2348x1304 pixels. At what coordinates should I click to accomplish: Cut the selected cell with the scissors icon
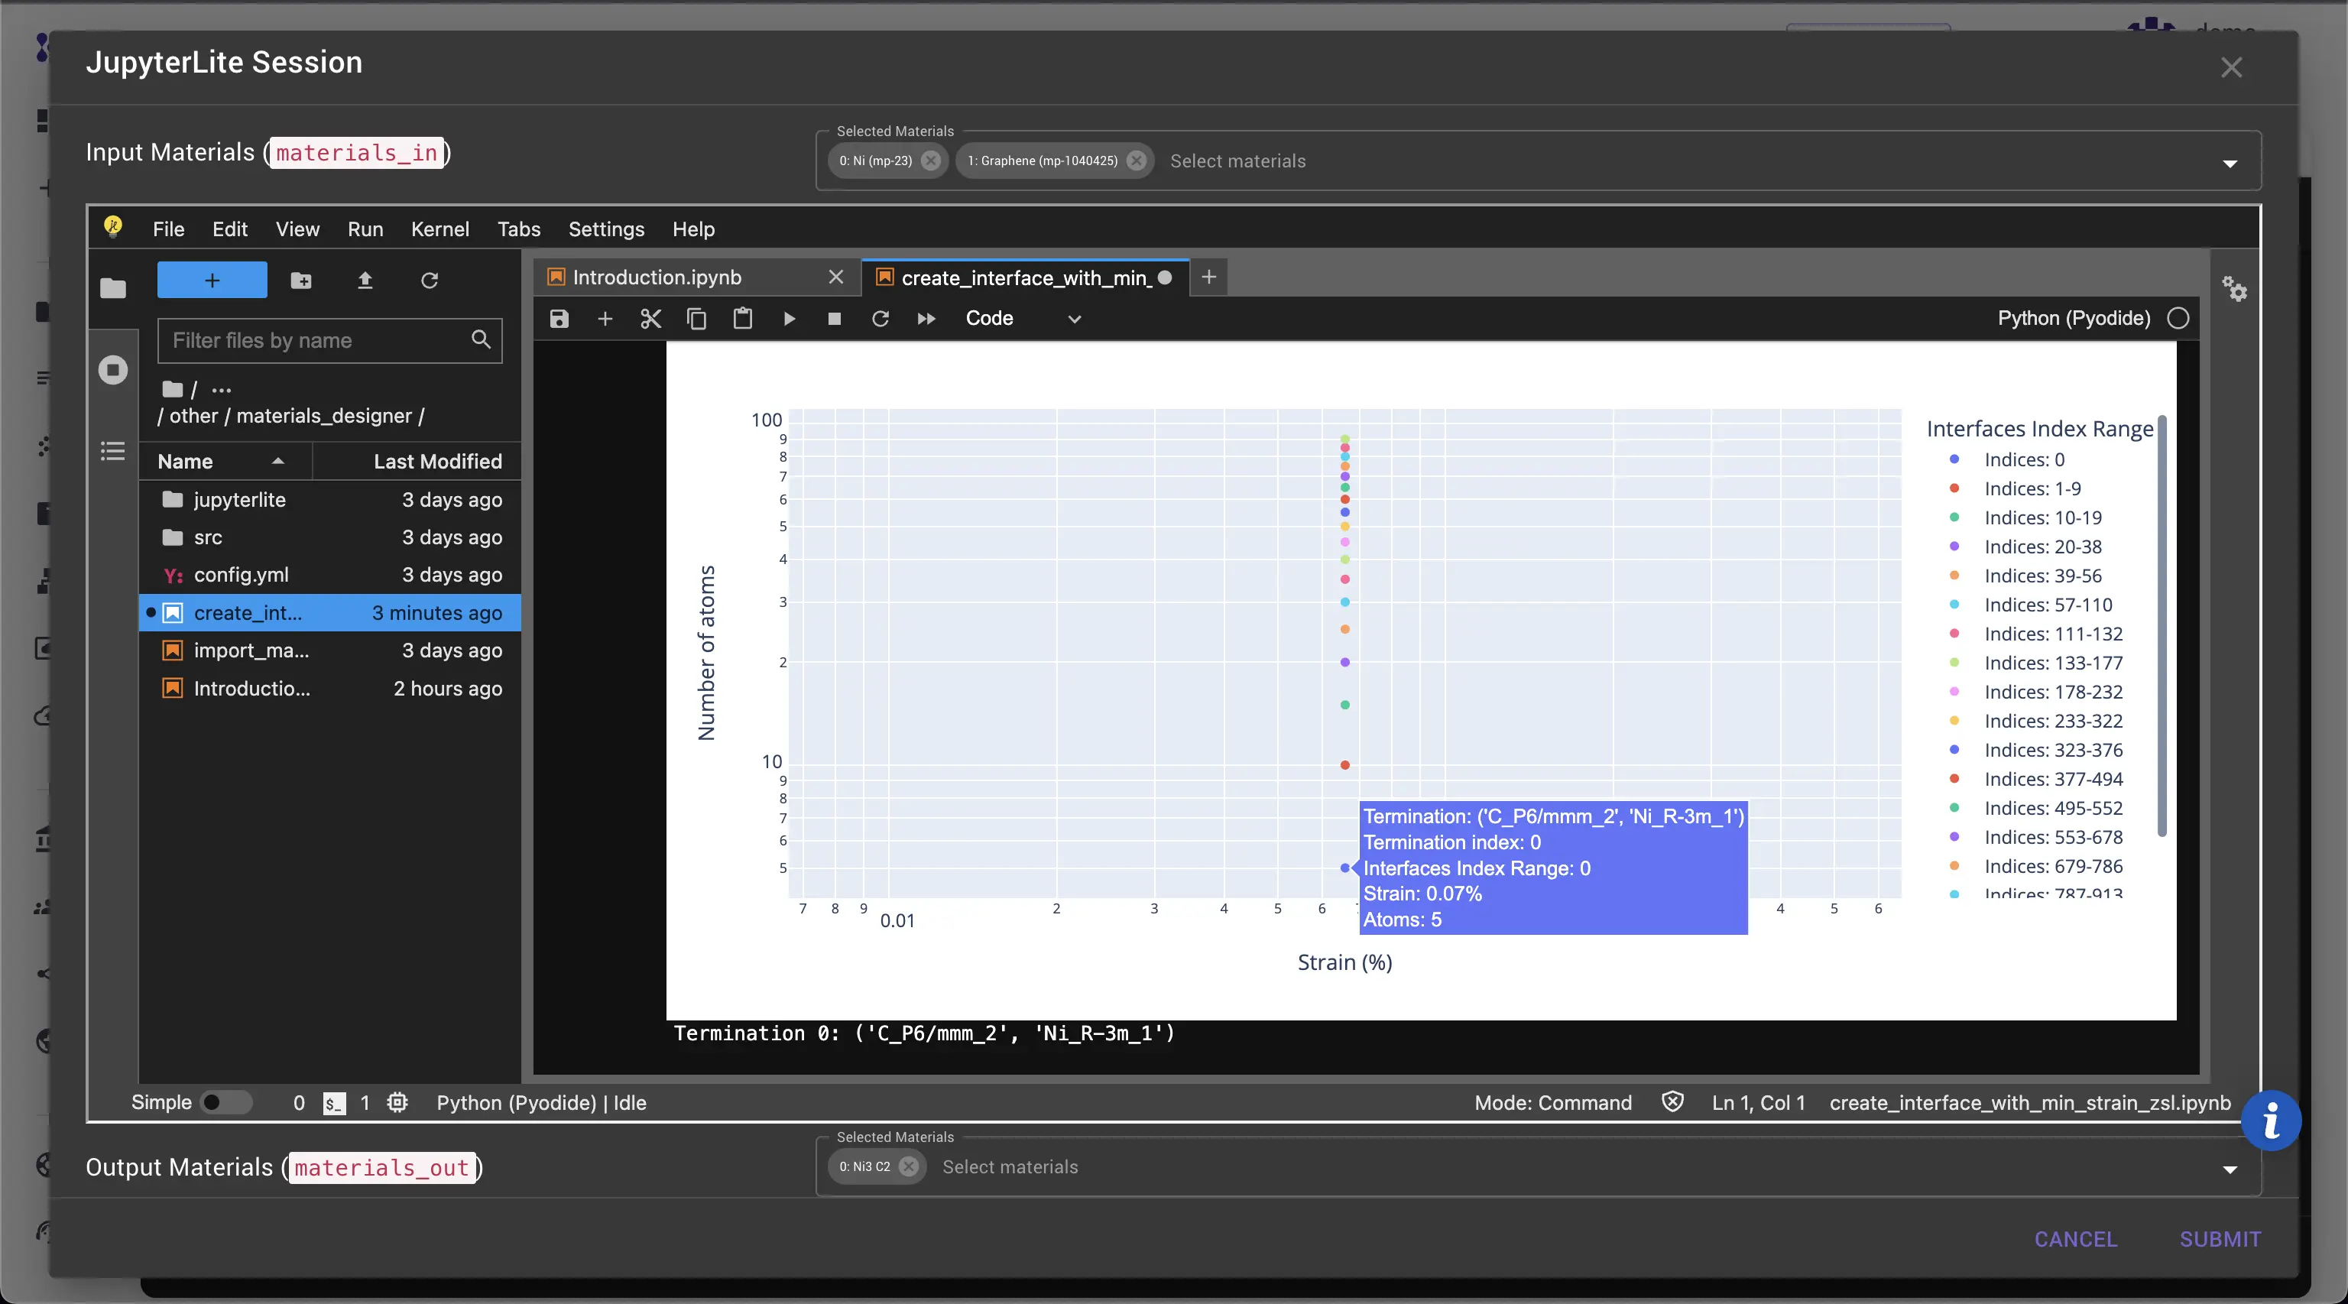650,318
